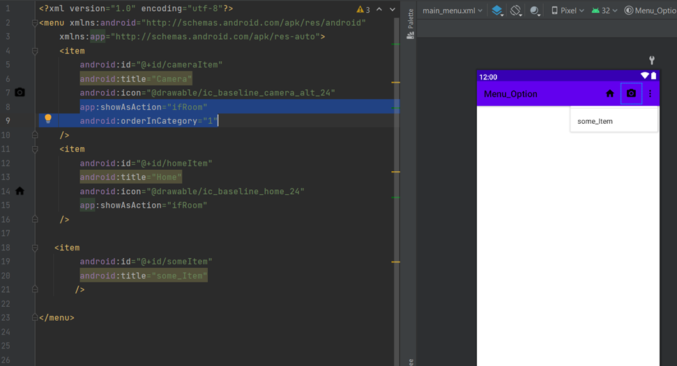The image size is (677, 366).
Task: Click the home icon in the editor gutter
Action: [x=20, y=191]
